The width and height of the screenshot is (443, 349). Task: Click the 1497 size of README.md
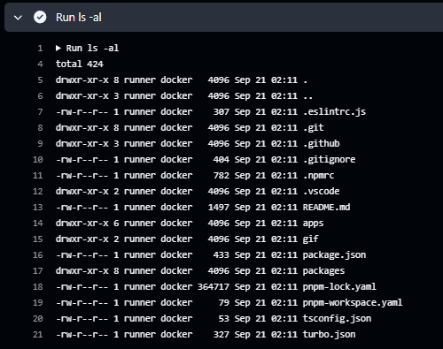coord(219,207)
